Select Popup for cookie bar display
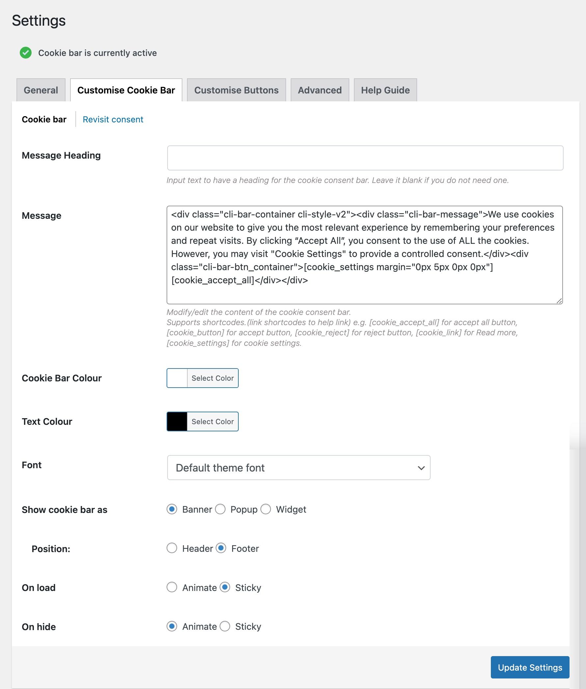This screenshot has height=689, width=586. coord(220,509)
